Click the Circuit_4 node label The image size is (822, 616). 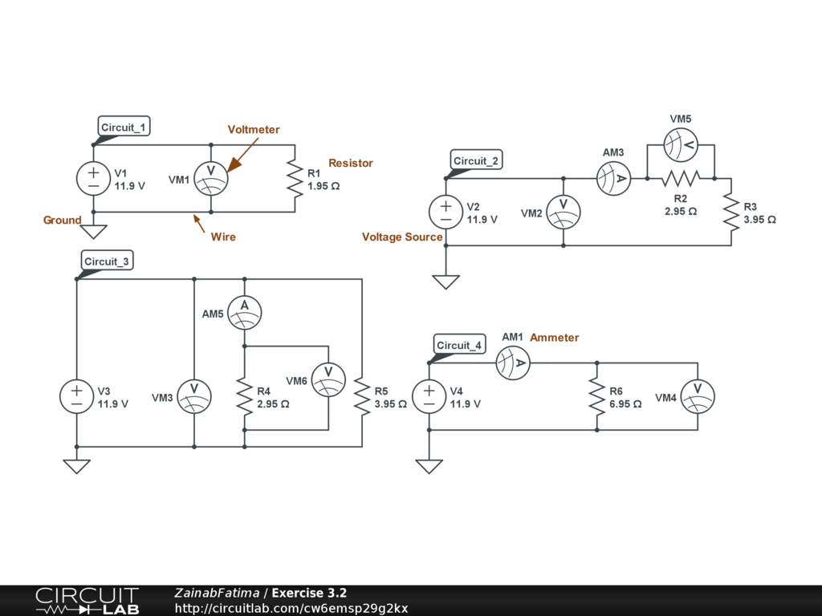click(x=459, y=345)
